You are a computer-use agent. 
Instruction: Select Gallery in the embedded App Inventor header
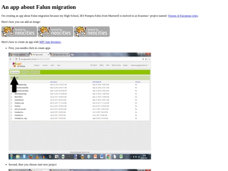(x=101, y=65)
